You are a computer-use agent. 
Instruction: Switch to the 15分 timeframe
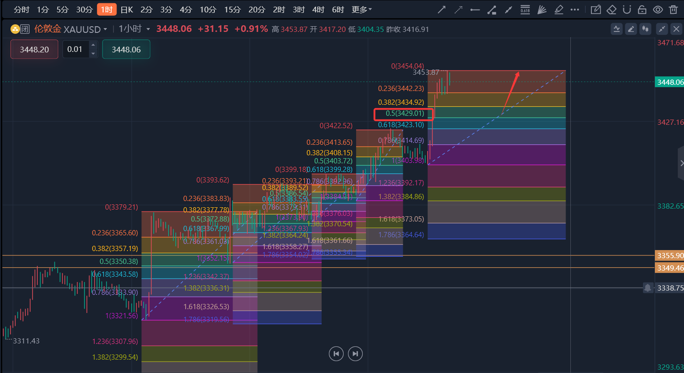(232, 10)
